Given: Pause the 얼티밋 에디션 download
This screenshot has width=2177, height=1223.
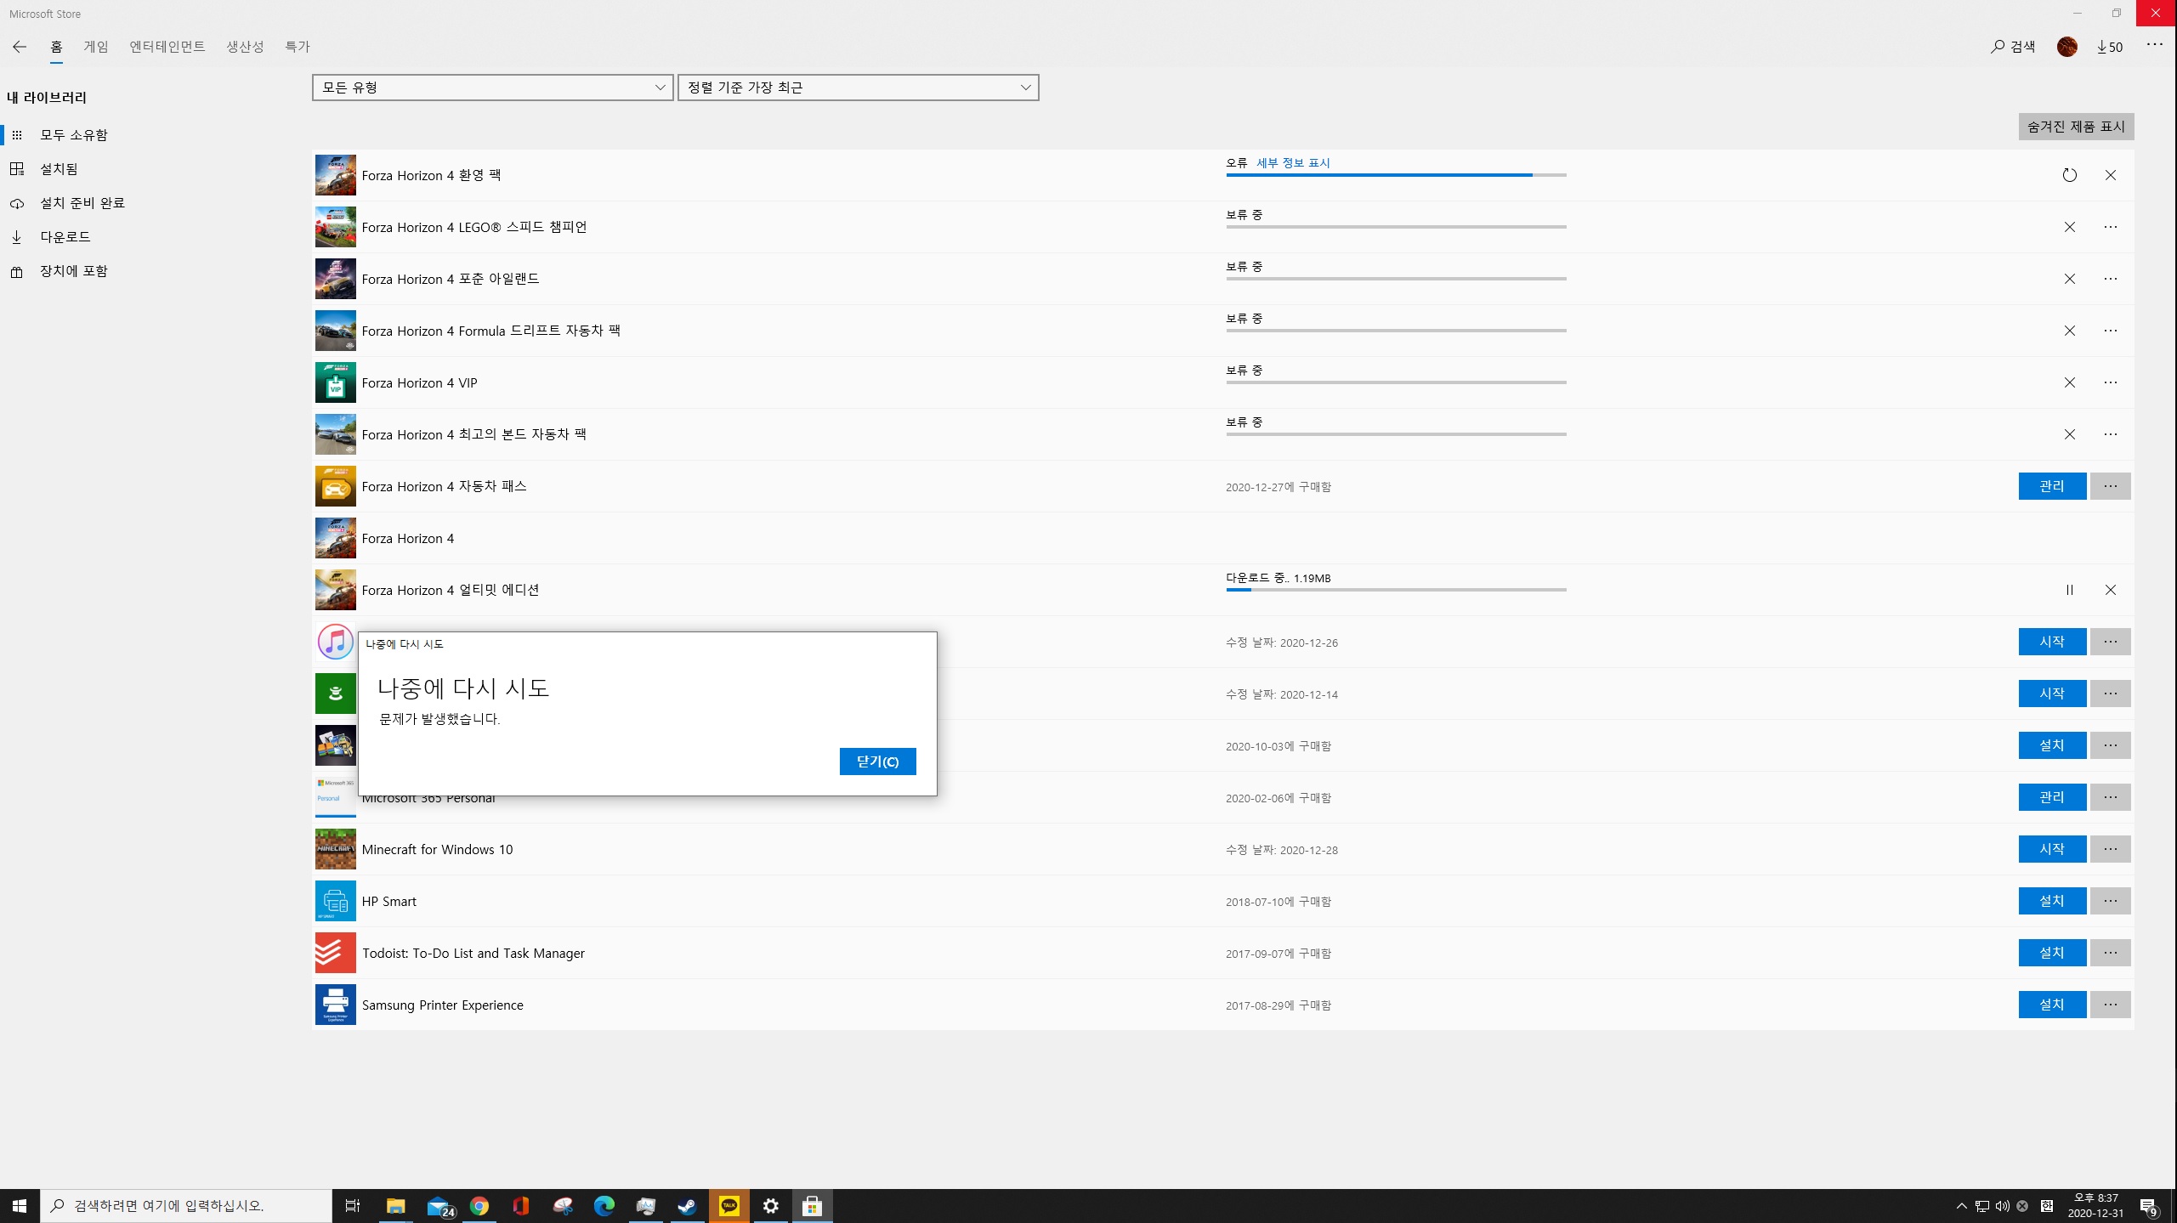Looking at the screenshot, I should 2069,590.
